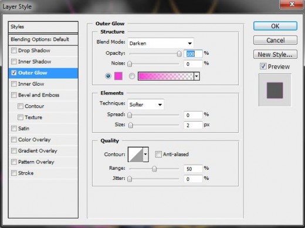Image resolution: width=305 pixels, height=228 pixels.
Task: Tick the Contour sub-option checkbox
Action: 21,106
